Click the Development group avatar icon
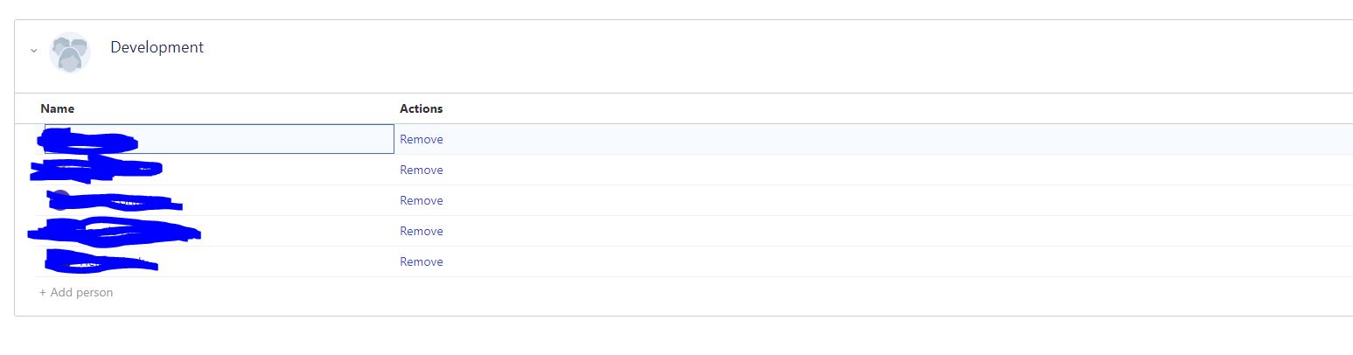The height and width of the screenshot is (355, 1353). coord(70,52)
